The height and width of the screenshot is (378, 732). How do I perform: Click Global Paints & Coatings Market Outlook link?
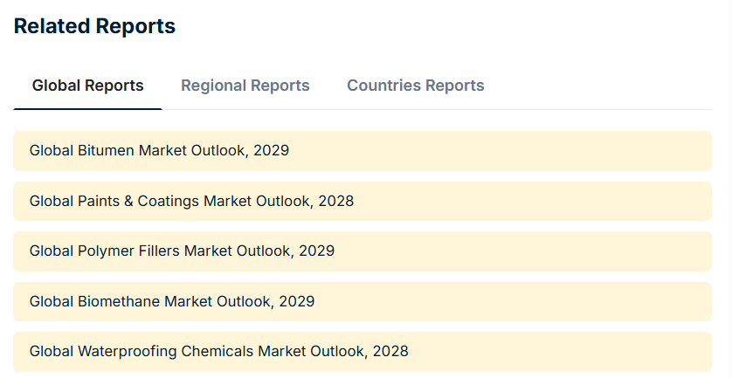point(191,201)
